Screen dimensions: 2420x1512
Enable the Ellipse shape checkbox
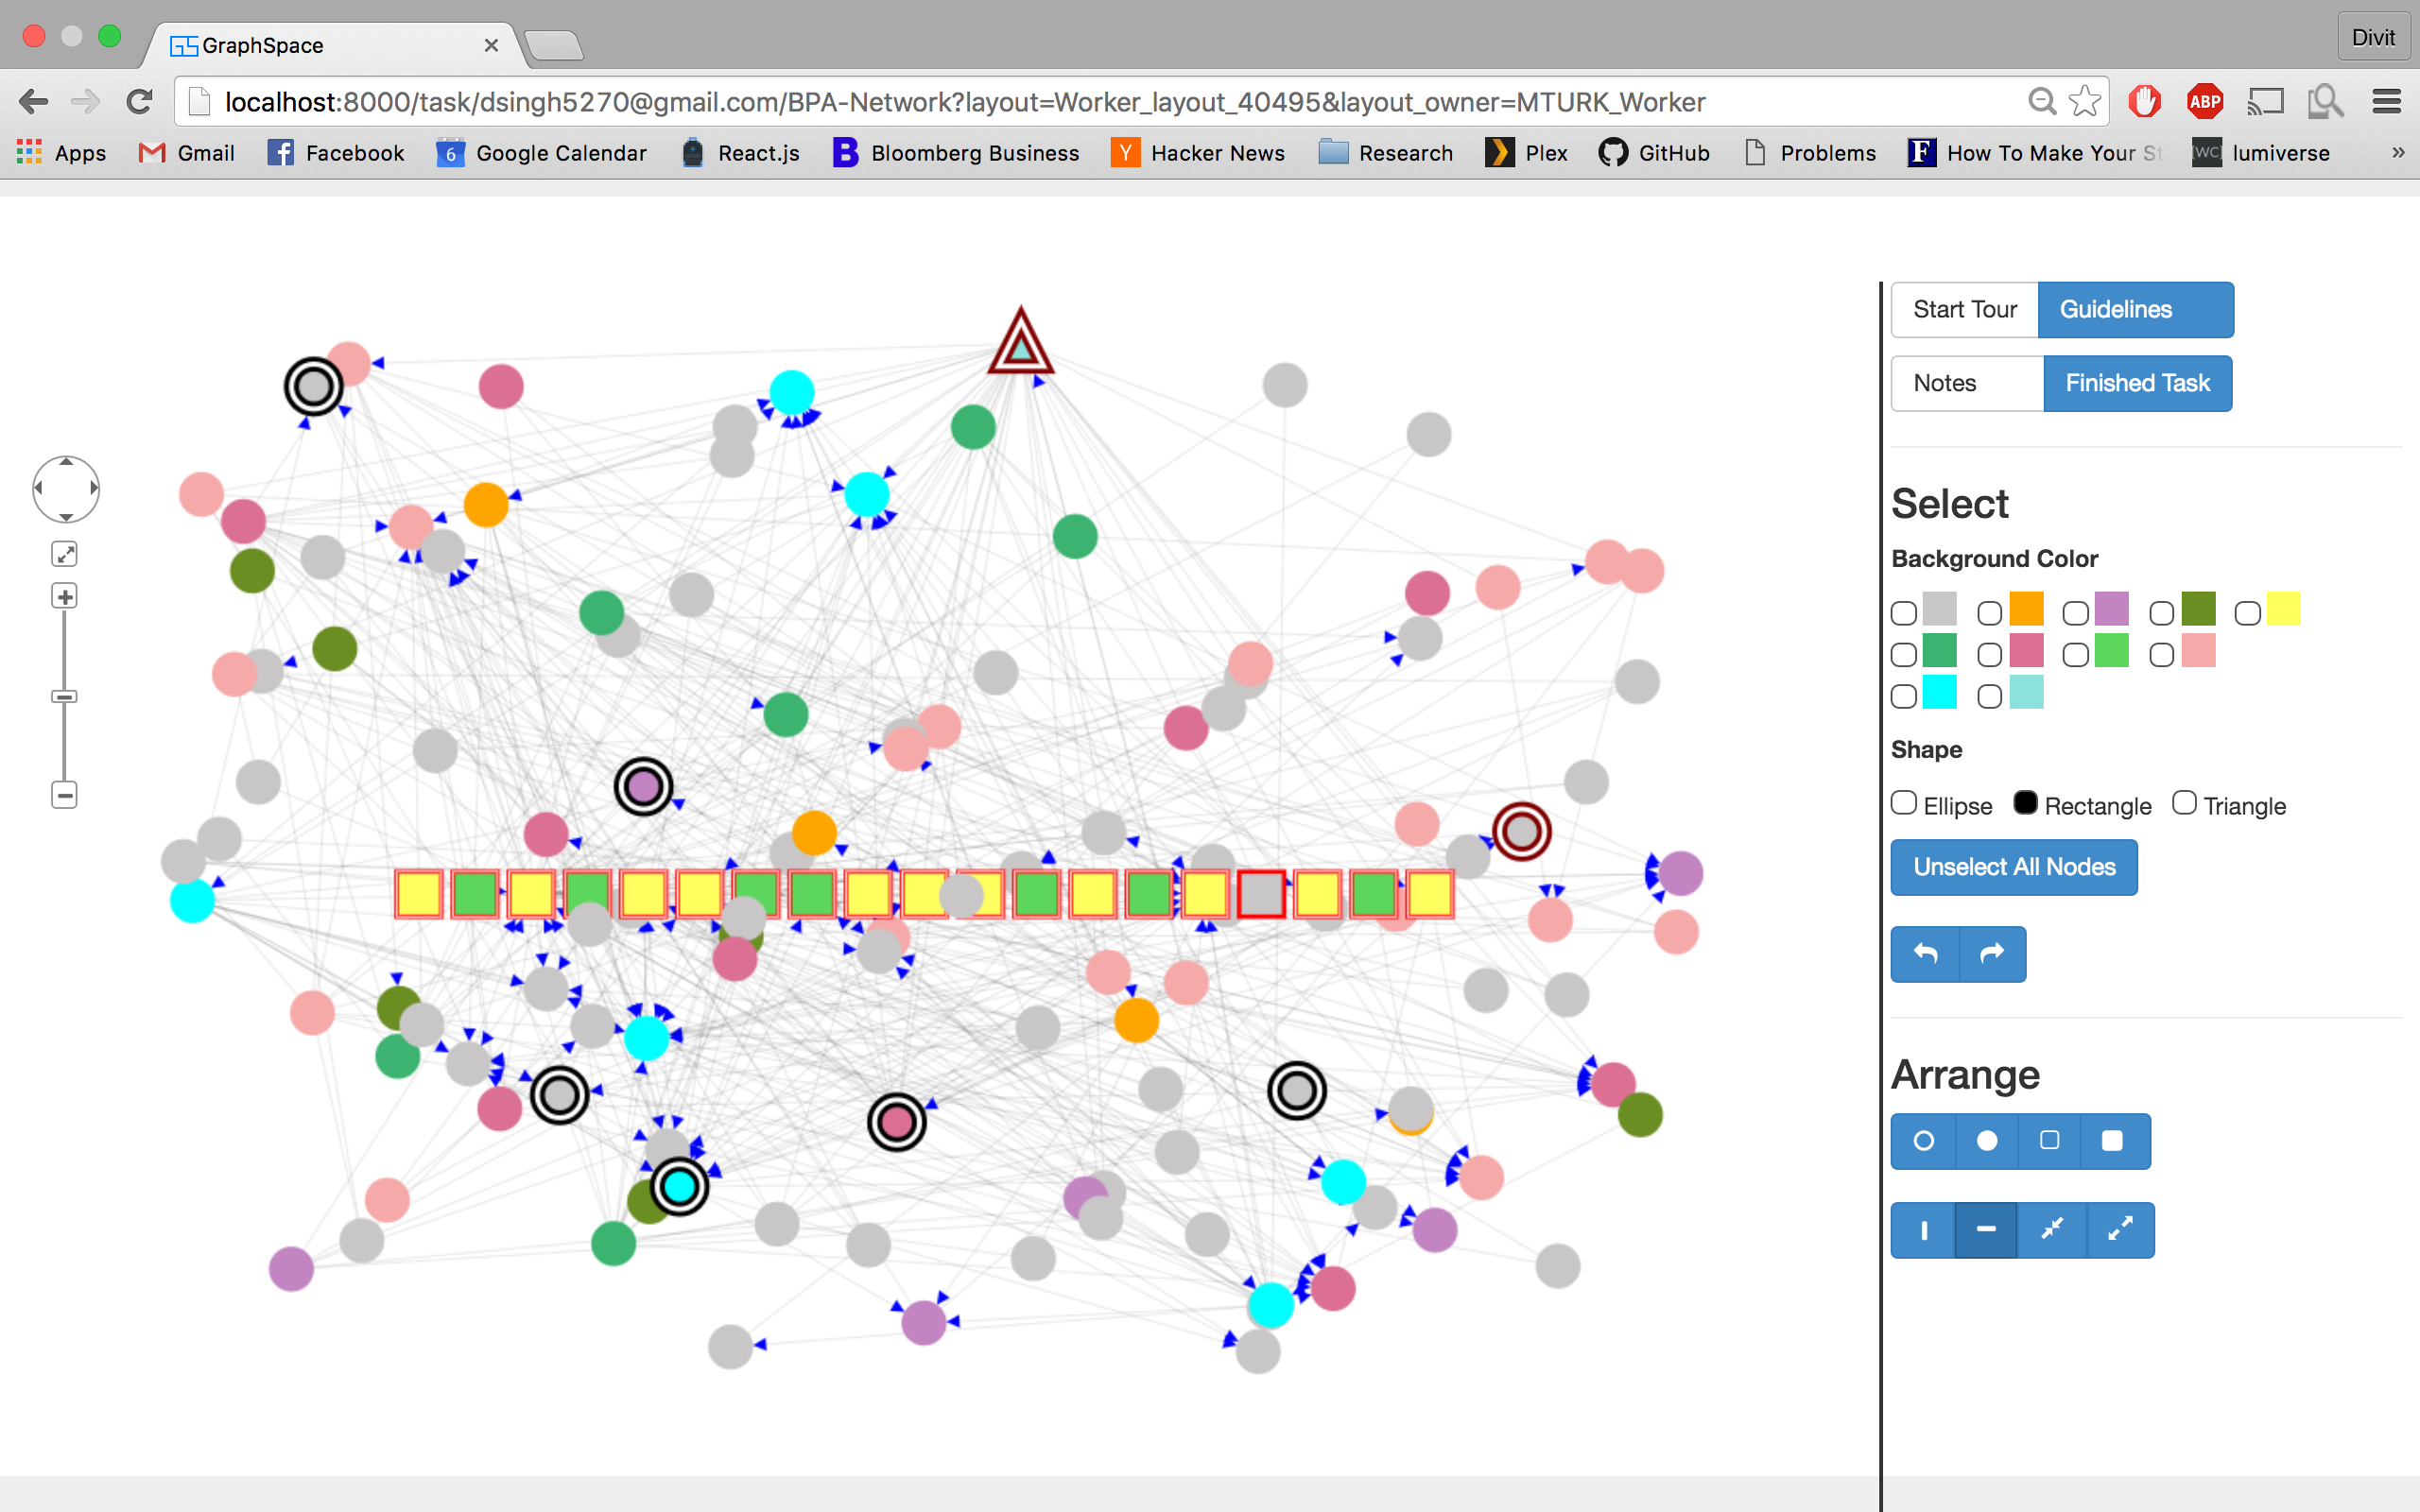click(x=1904, y=803)
